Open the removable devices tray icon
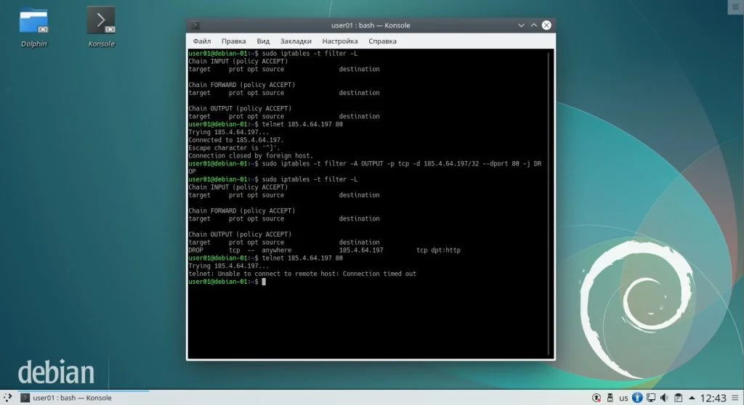Screen dimensions: 744x405 [610, 398]
